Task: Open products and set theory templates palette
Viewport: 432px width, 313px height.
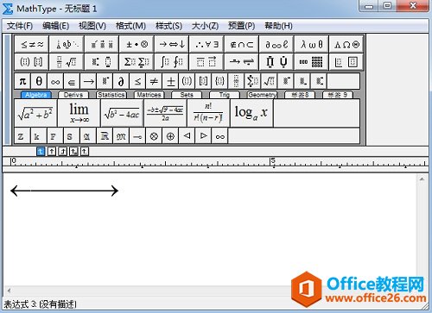Action: point(276,62)
